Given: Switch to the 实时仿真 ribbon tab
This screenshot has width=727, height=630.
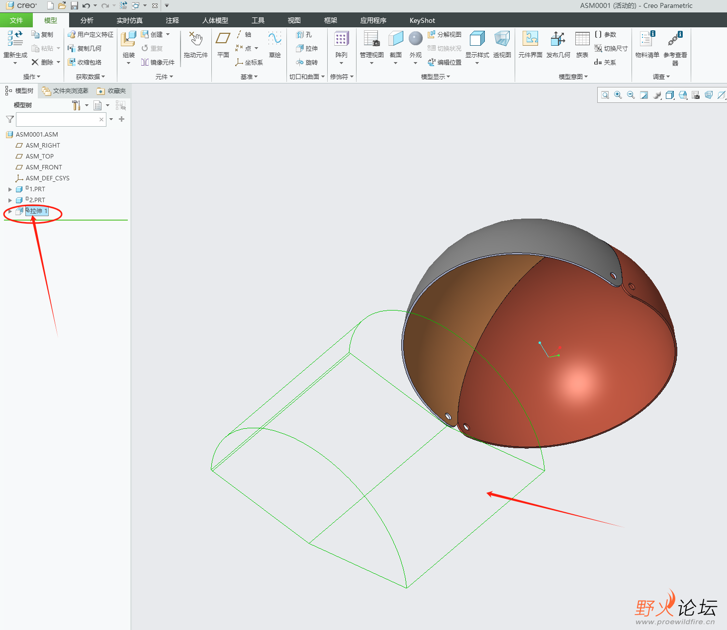Looking at the screenshot, I should pos(129,20).
